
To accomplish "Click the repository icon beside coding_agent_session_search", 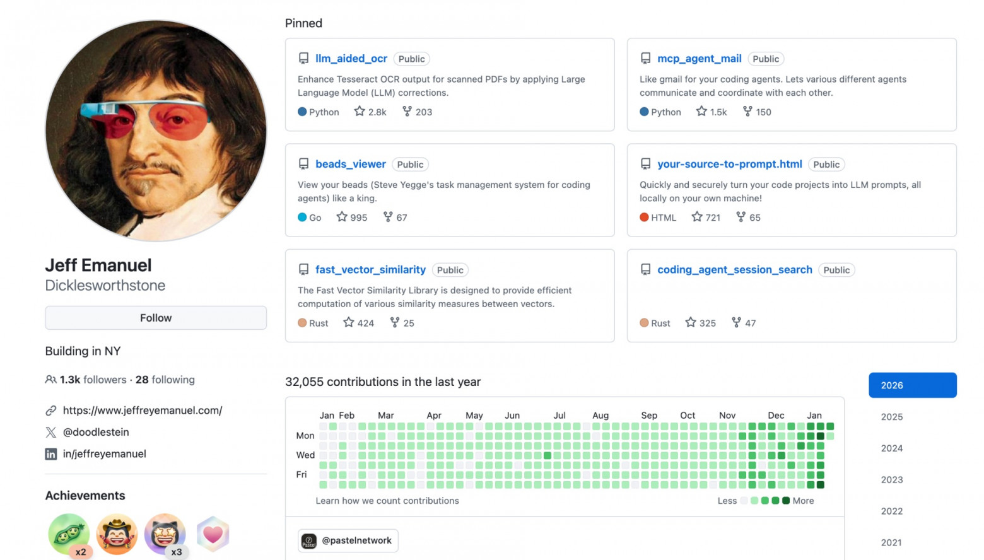I will (645, 270).
